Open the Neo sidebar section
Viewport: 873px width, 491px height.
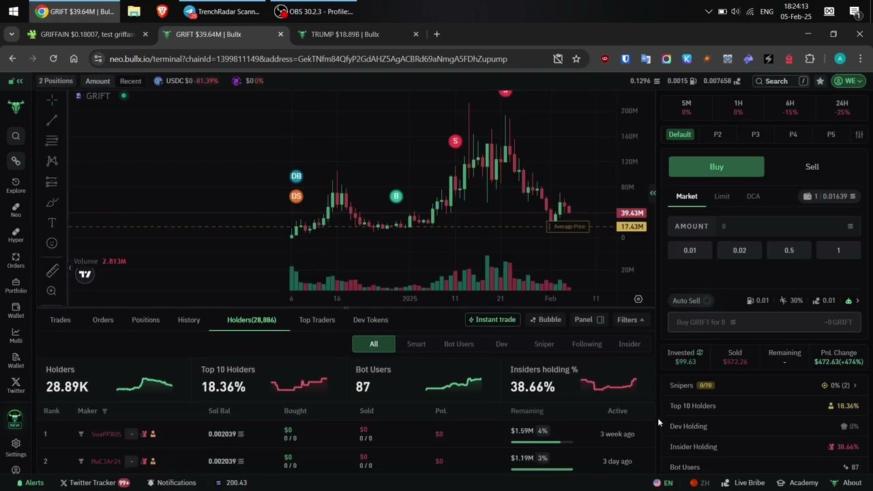pyautogui.click(x=16, y=210)
